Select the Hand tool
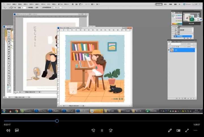The image size is (204, 137). click(x=9, y=81)
